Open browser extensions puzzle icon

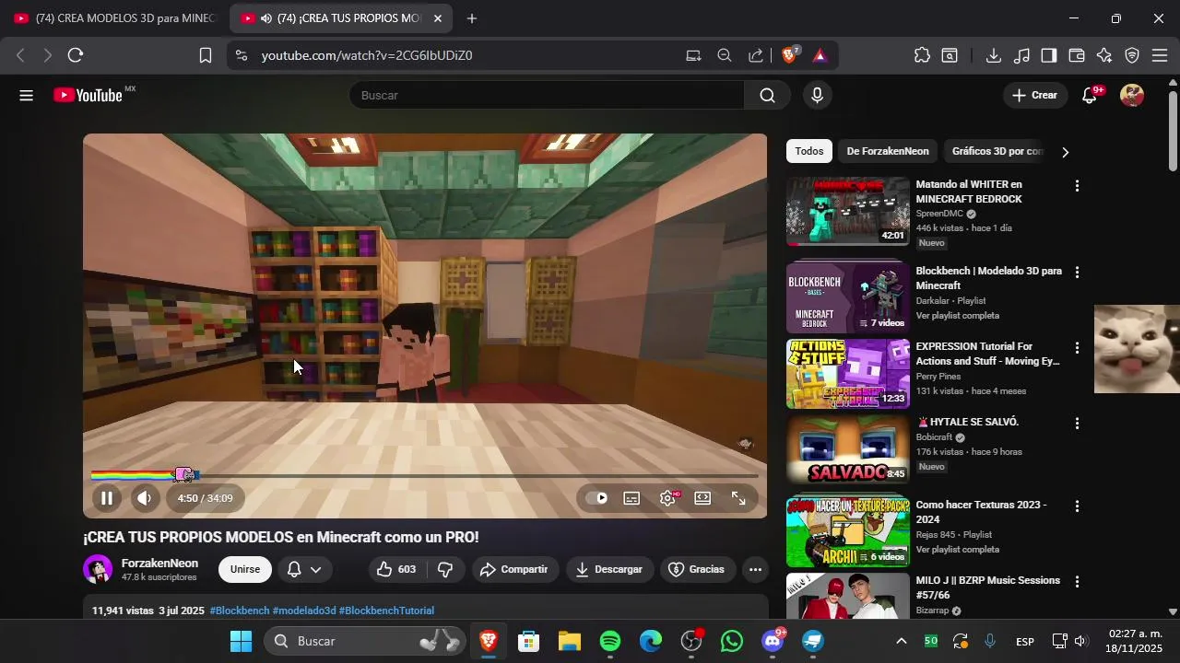click(x=922, y=55)
